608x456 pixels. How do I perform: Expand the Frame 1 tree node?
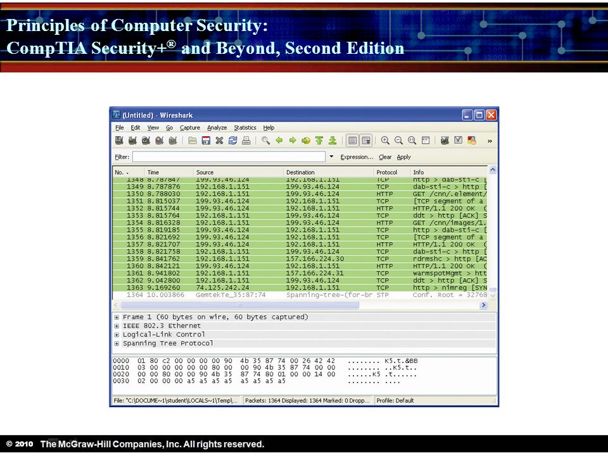tap(117, 317)
